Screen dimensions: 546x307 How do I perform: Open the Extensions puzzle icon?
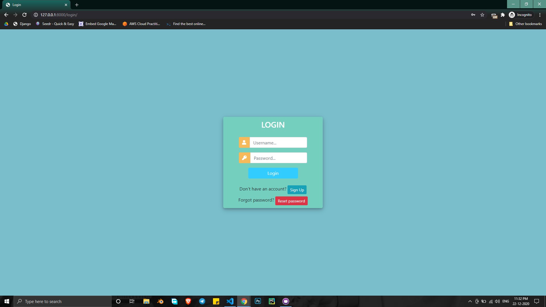click(x=503, y=15)
